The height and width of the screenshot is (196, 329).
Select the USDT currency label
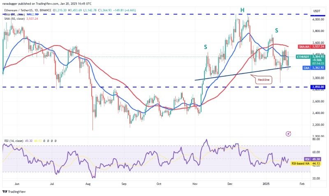tap(317, 11)
